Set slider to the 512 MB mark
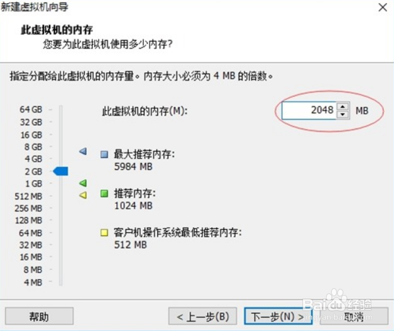The image size is (394, 331). point(60,196)
